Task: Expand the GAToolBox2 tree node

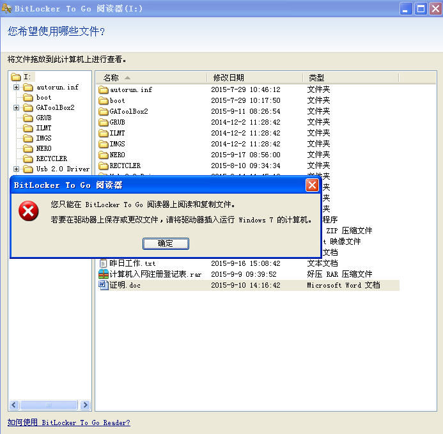Action: tap(17, 107)
